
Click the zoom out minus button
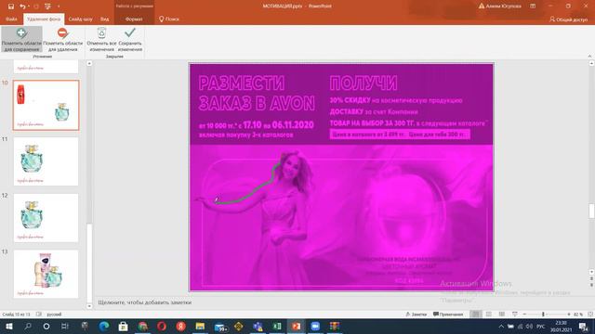[524, 315]
